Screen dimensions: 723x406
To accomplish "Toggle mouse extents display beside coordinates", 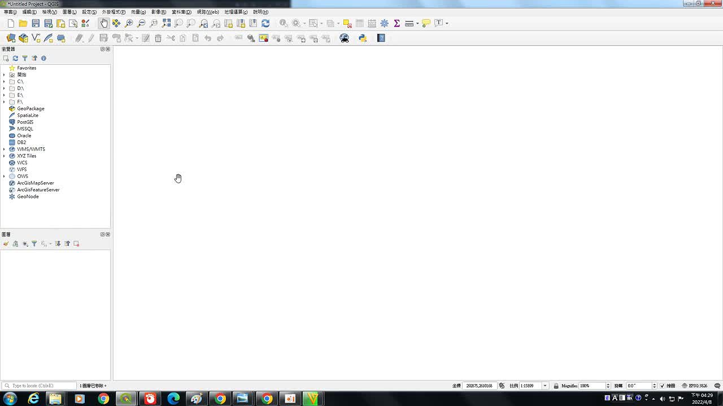I will (x=502, y=386).
